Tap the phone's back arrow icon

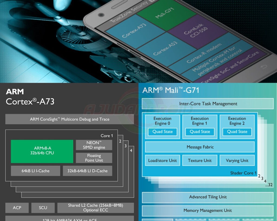264,67
